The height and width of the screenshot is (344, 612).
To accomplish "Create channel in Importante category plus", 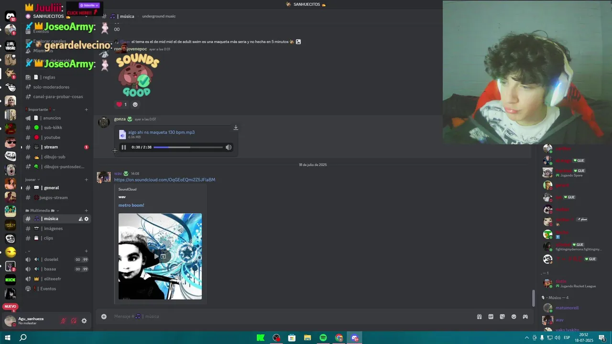I will click(87, 109).
